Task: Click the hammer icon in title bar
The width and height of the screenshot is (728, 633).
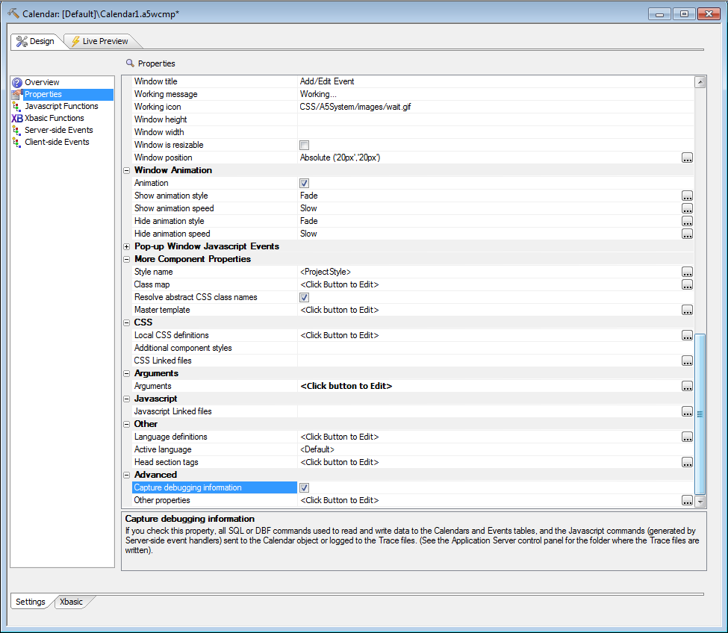Action: (x=13, y=13)
